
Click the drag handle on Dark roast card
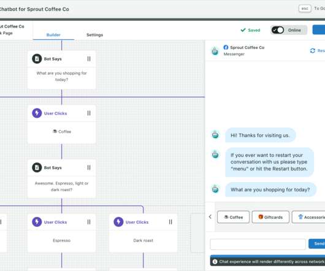coord(170,222)
